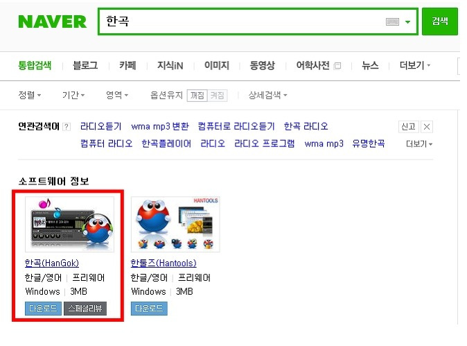
Task: Open the 한곡 HanGok player thumbnail
Action: point(70,224)
